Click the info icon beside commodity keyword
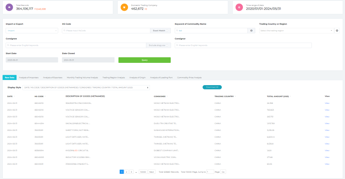 [251, 30]
